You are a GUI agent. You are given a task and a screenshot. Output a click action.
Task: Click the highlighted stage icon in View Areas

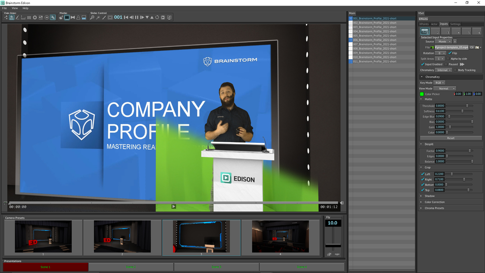(x=12, y=18)
